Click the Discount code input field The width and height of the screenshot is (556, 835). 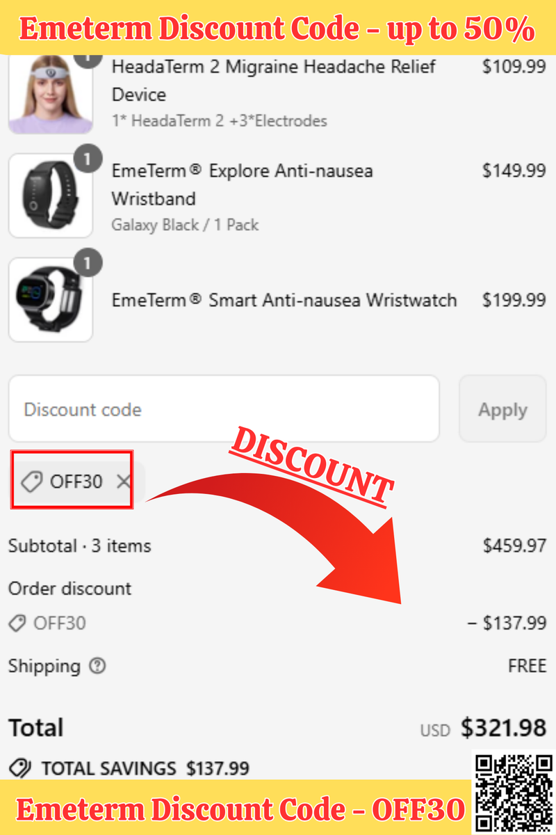(224, 408)
